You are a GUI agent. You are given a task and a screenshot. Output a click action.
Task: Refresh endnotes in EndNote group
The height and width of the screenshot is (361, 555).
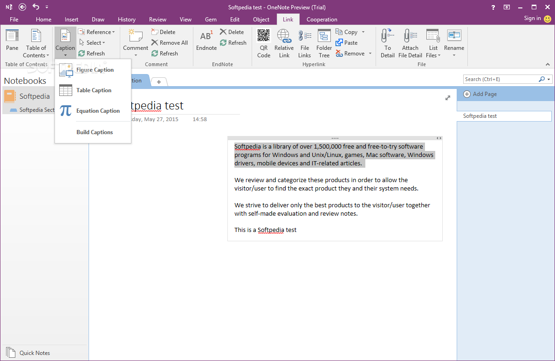[x=233, y=42]
